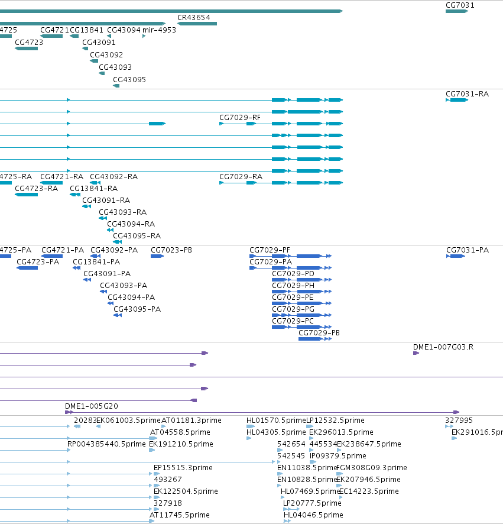Select the AT04558.5prime EST label
The width and height of the screenshot is (503, 524).
tap(180, 432)
